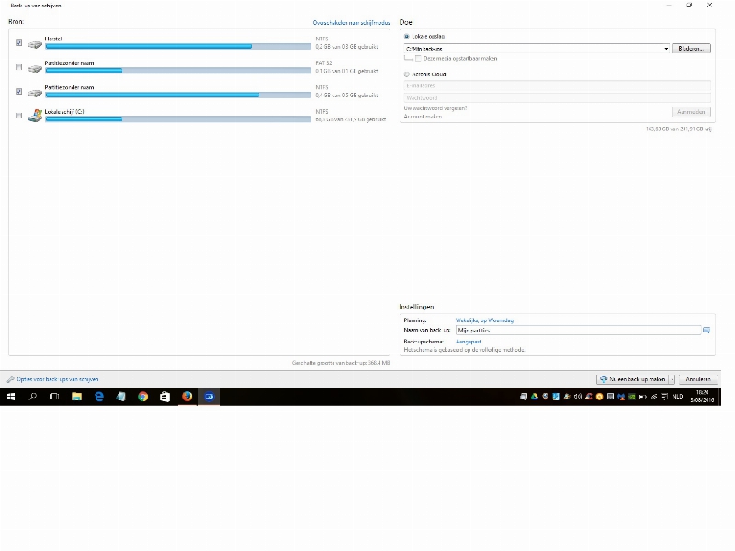
Task: Click the 'Naam van back-up' text field
Action: (577, 330)
